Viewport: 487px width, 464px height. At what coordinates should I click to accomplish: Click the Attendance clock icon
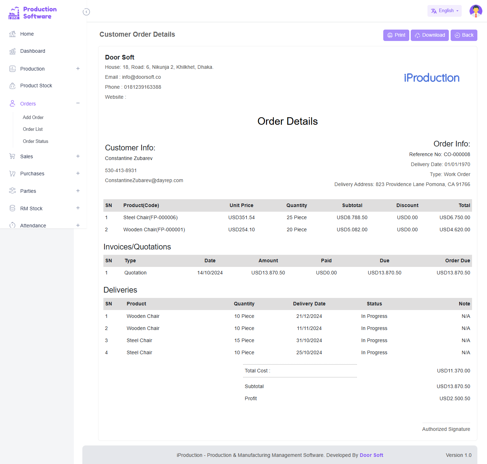12,225
